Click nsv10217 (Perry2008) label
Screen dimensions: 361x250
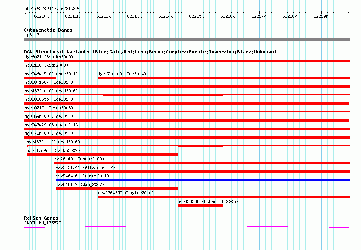pyautogui.click(x=49, y=108)
